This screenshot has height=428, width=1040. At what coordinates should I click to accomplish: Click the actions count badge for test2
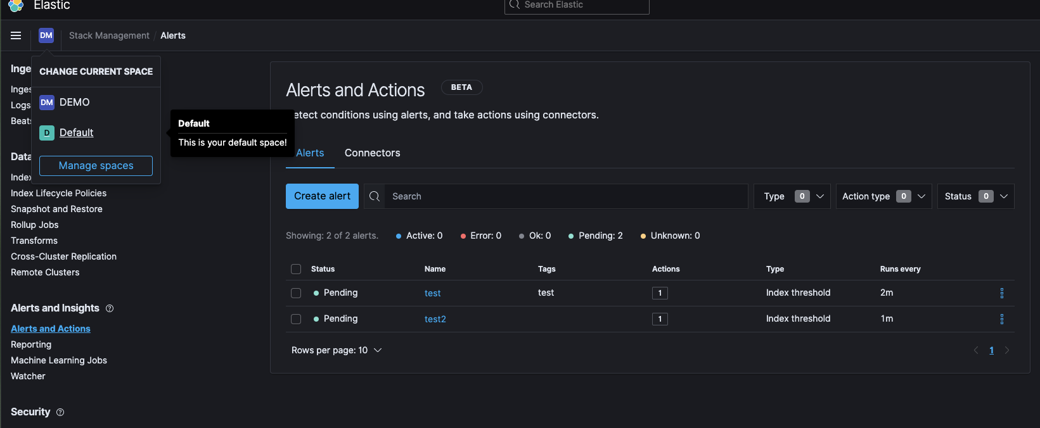(x=660, y=319)
